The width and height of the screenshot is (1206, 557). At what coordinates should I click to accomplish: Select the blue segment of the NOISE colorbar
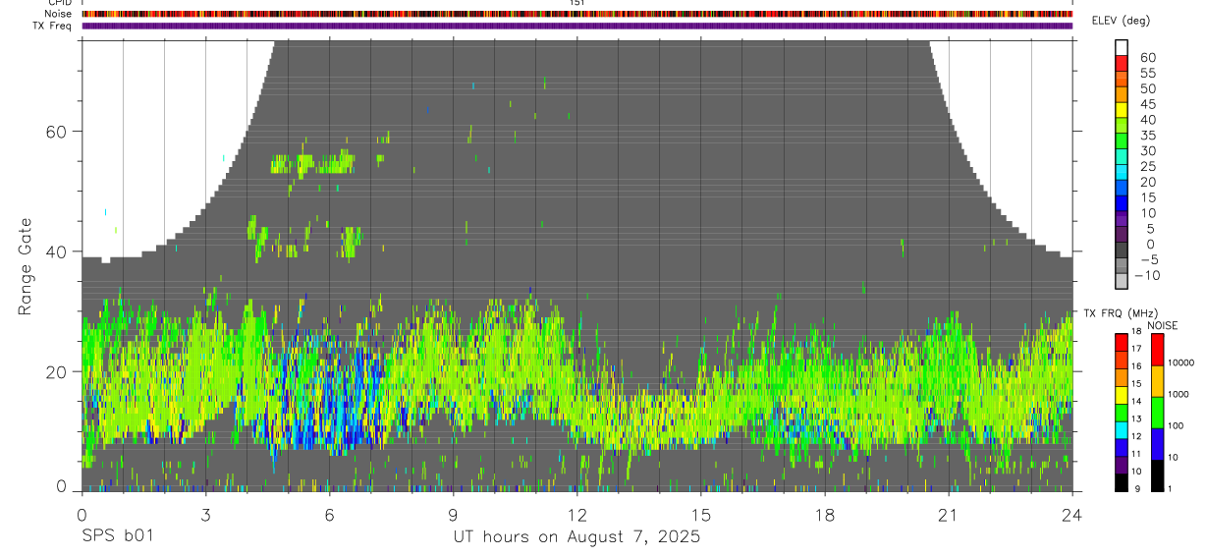point(1157,444)
